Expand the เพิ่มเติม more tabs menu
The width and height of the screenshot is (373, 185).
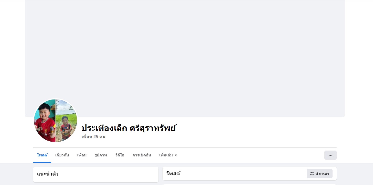(168, 155)
